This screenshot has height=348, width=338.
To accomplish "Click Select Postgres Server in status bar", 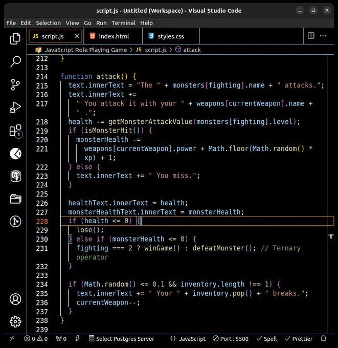I will click(x=121, y=339).
